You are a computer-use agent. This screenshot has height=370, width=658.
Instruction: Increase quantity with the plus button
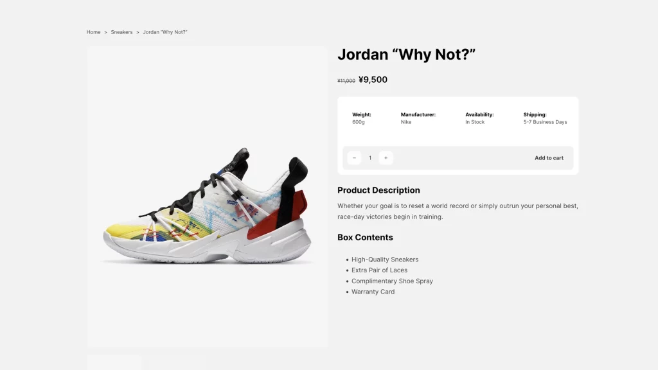tap(386, 158)
